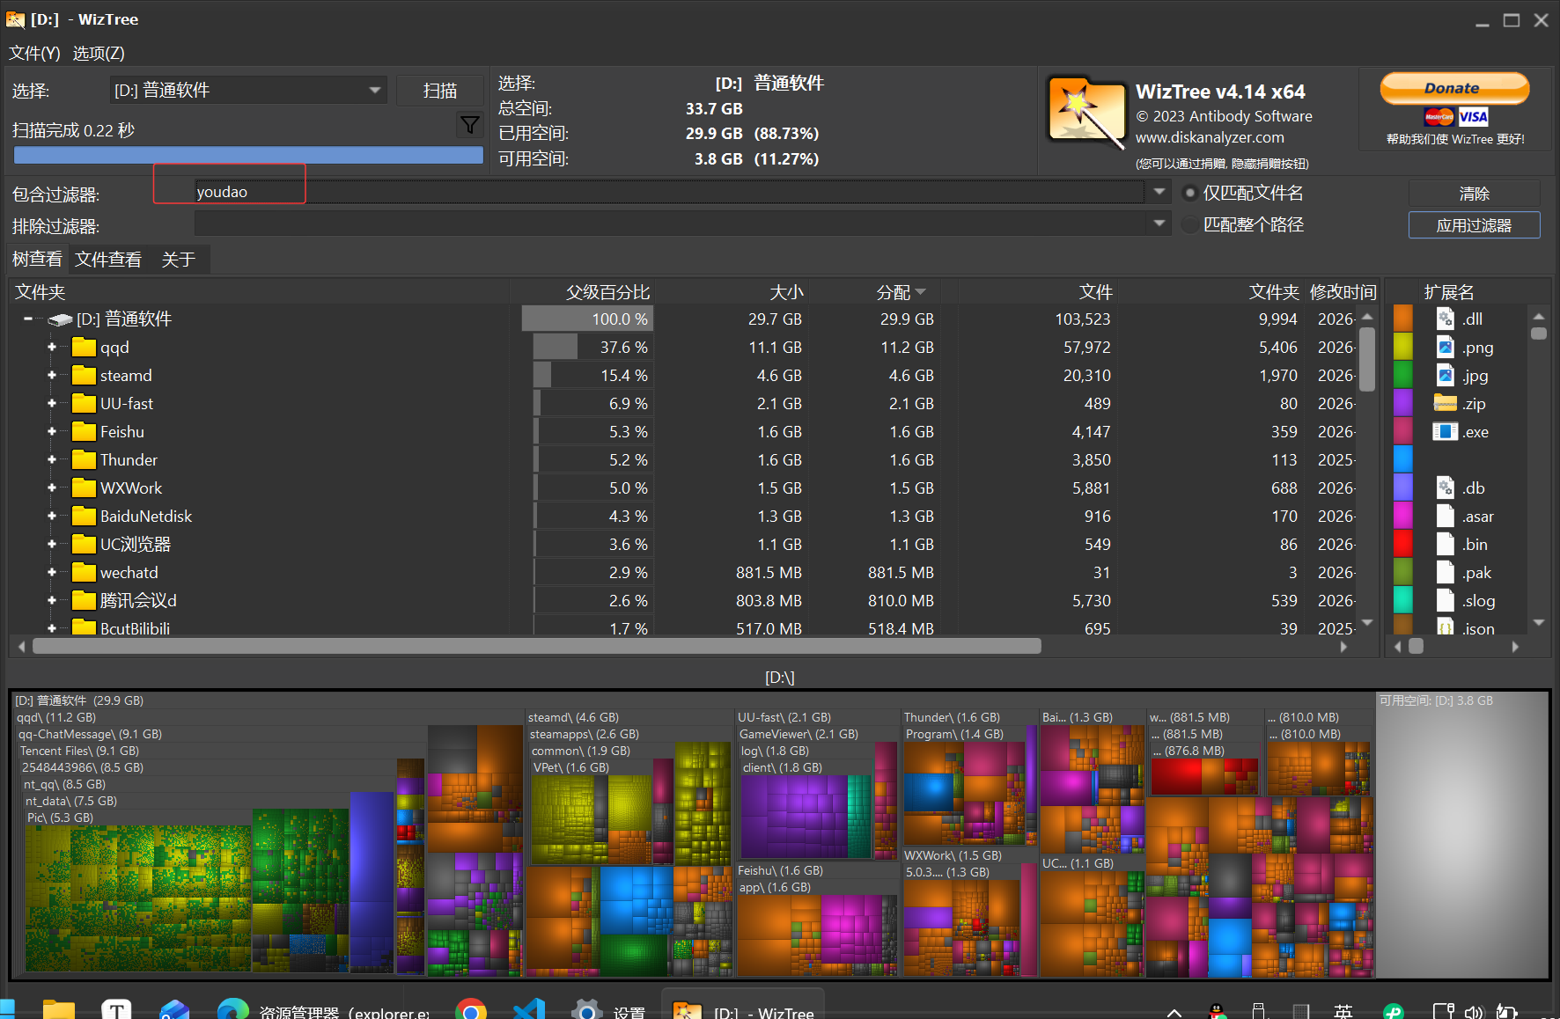Click the .asar extension file icon
1560x1019 pixels.
point(1446,516)
